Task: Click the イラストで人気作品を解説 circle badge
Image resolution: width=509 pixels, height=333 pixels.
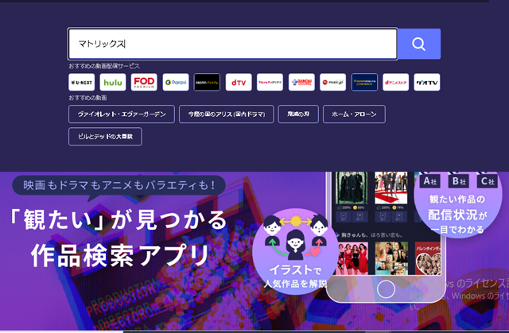Action: (x=295, y=251)
